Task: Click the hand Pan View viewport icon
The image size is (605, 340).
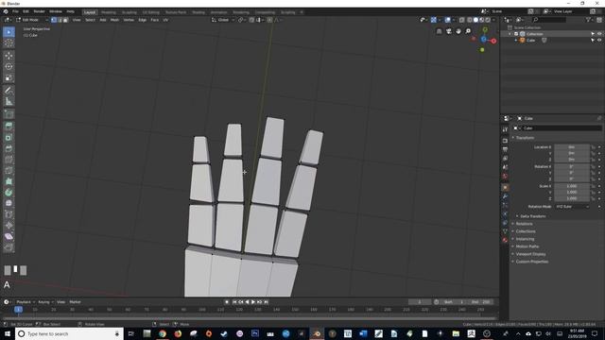Action: tap(458, 31)
